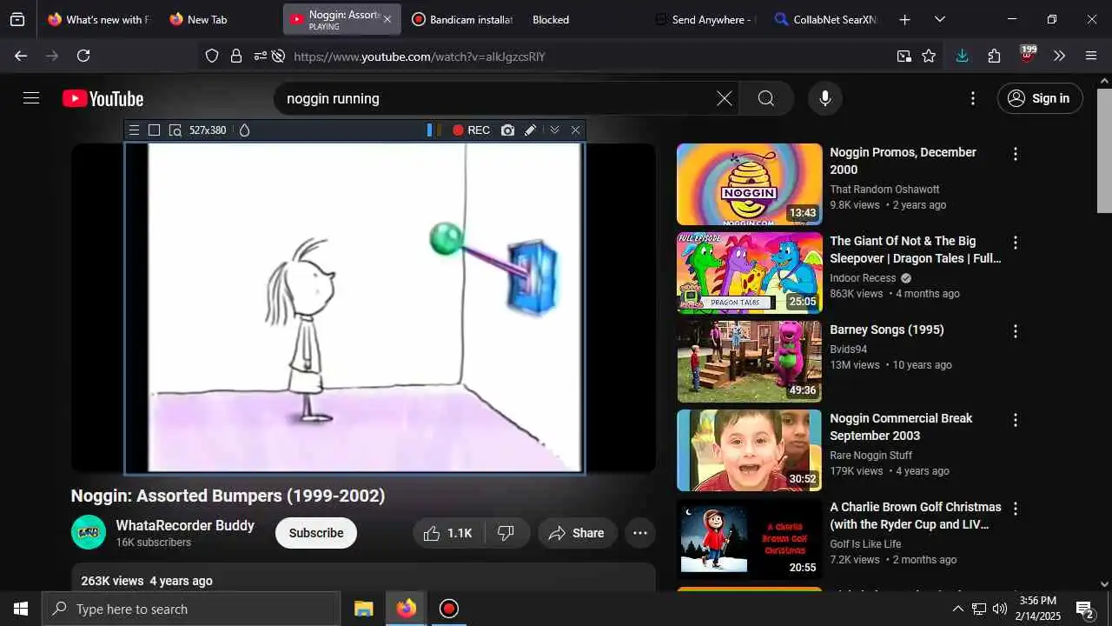Click the video title 'Noggin: Assorted Bumpers (1999-2002)'
Image resolution: width=1112 pixels, height=626 pixels.
228,496
